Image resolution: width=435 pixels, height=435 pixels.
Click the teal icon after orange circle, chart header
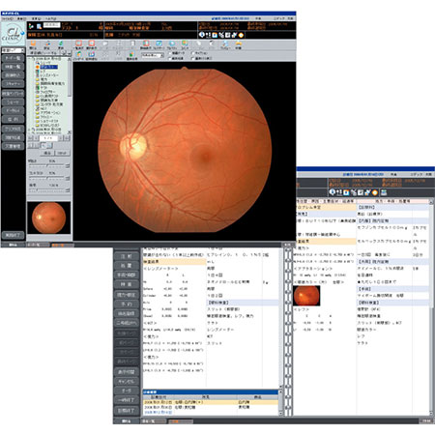pyautogui.click(x=384, y=192)
